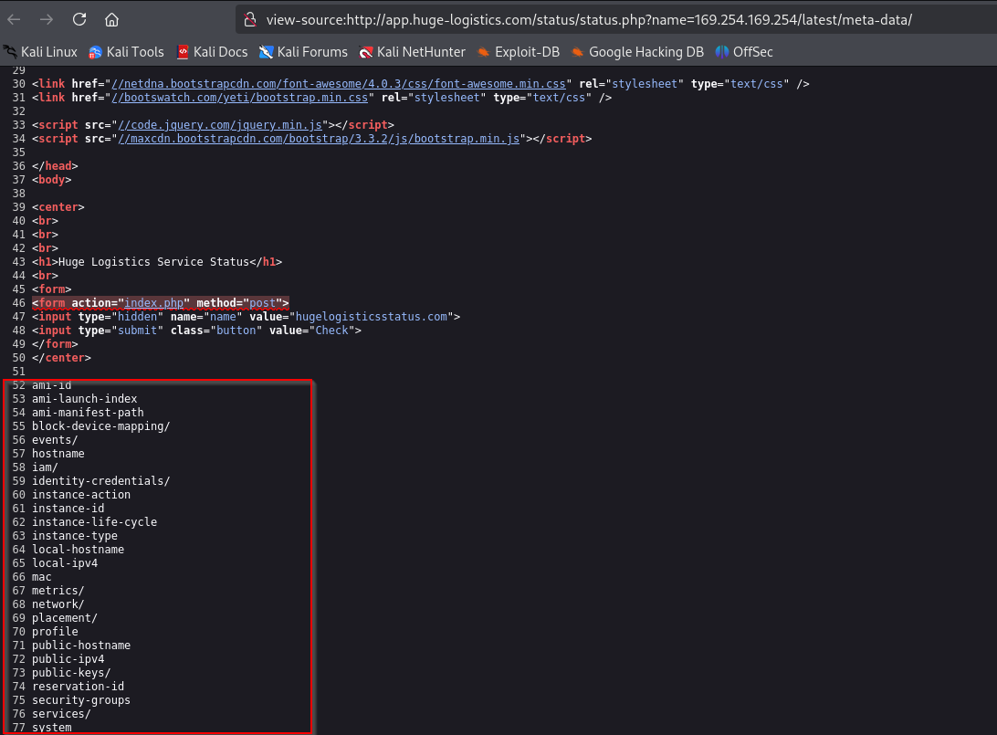
Task: Open the OffSec bookmark
Action: (744, 52)
